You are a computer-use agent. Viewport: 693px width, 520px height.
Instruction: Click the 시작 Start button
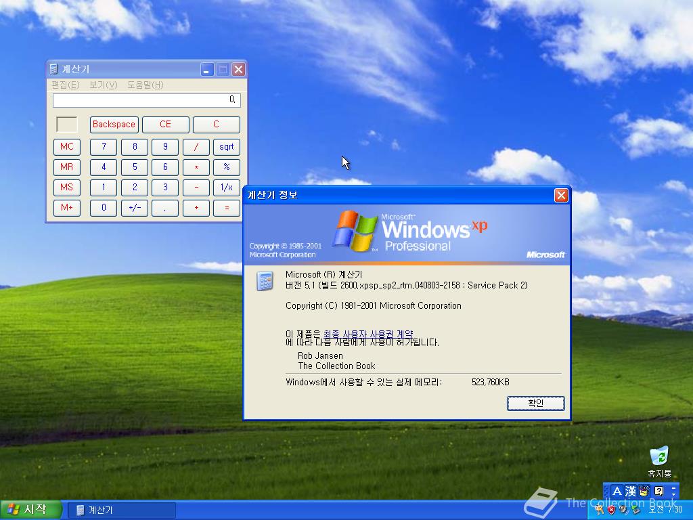tap(30, 510)
